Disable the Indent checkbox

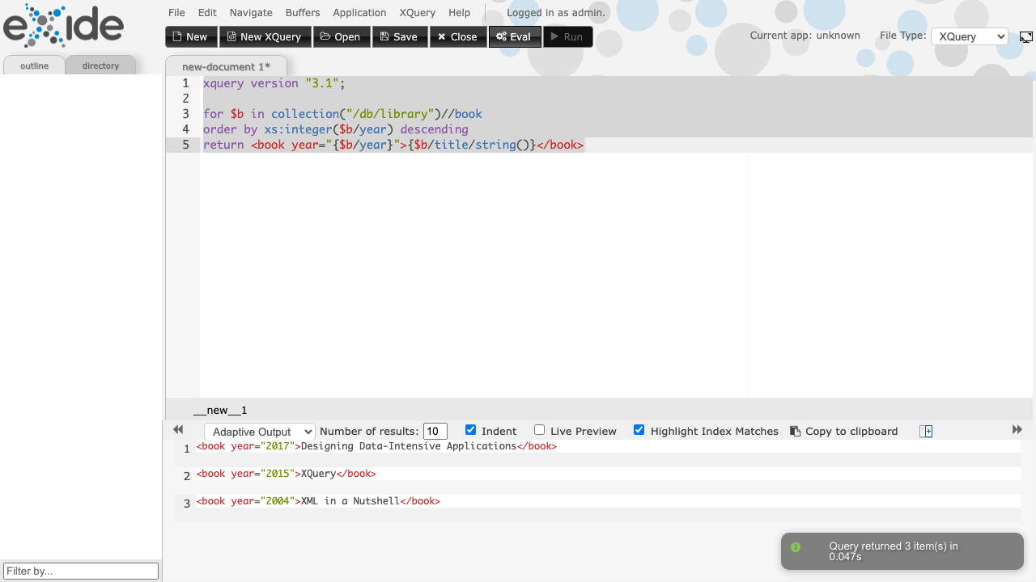pyautogui.click(x=470, y=430)
